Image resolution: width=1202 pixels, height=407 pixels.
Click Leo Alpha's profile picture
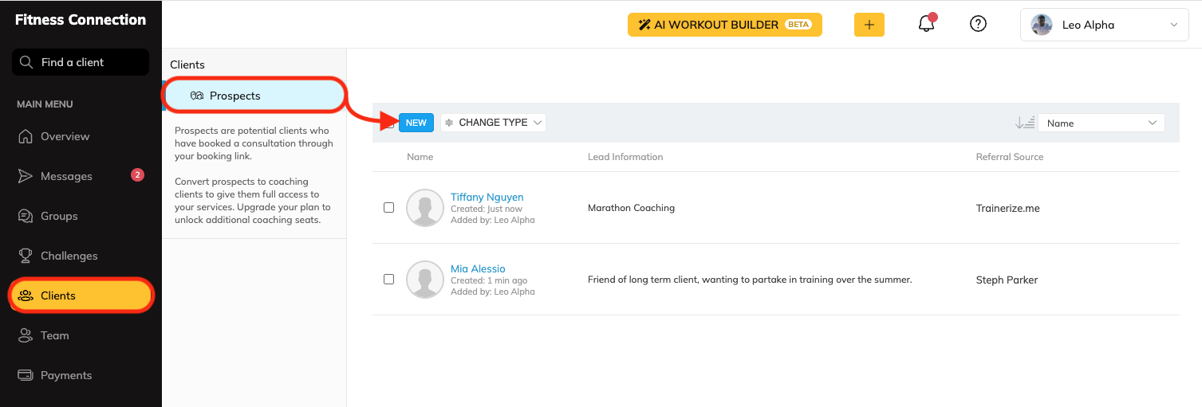pyautogui.click(x=1042, y=25)
